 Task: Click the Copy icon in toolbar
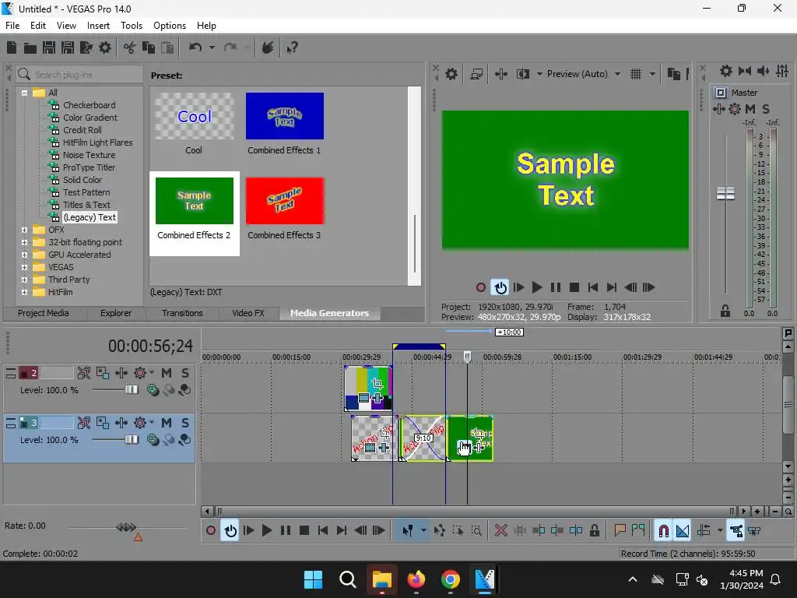click(149, 47)
